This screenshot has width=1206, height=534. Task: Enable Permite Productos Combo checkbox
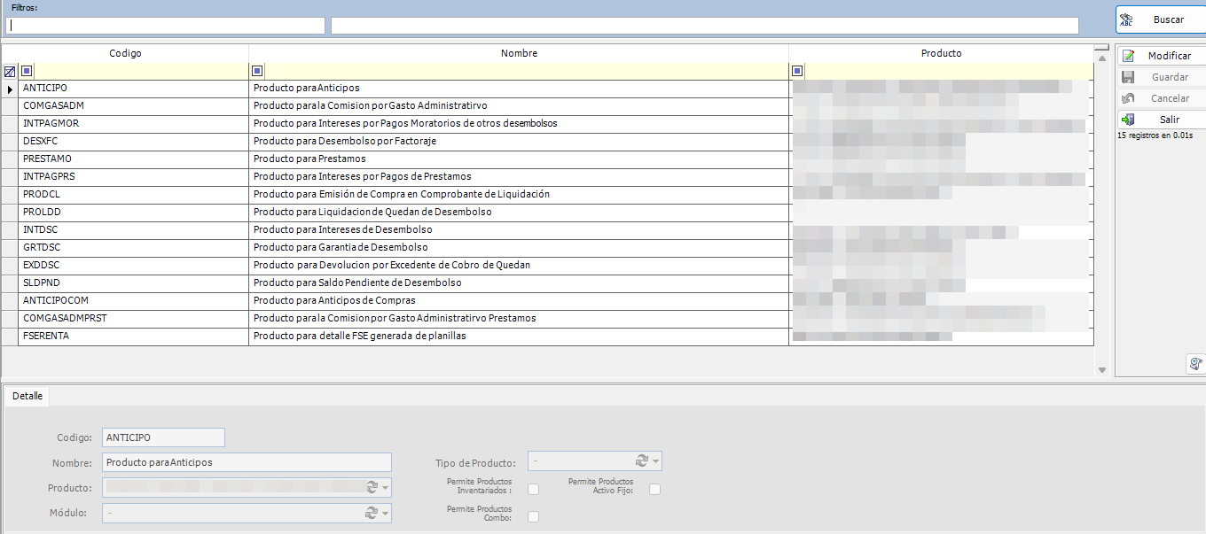coord(535,516)
